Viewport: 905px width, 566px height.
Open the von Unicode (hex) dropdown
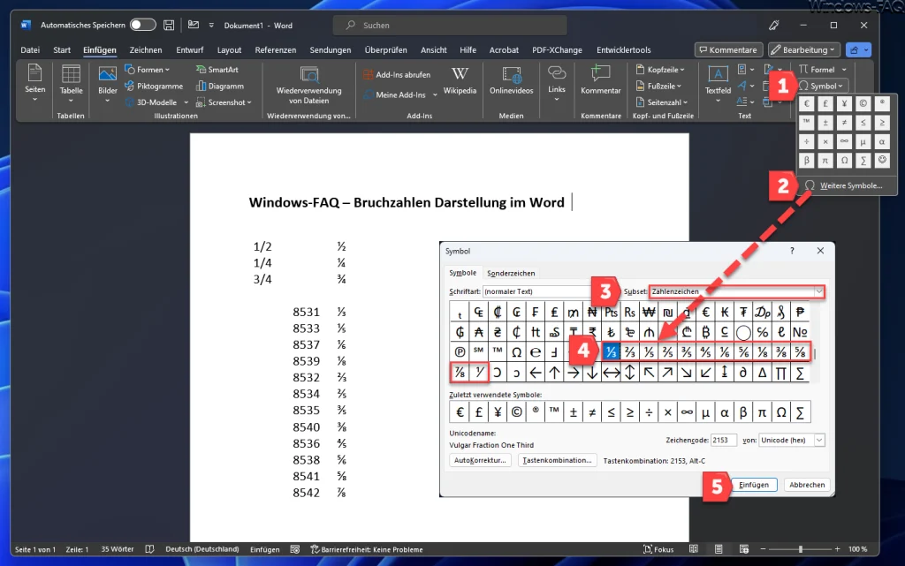click(791, 440)
